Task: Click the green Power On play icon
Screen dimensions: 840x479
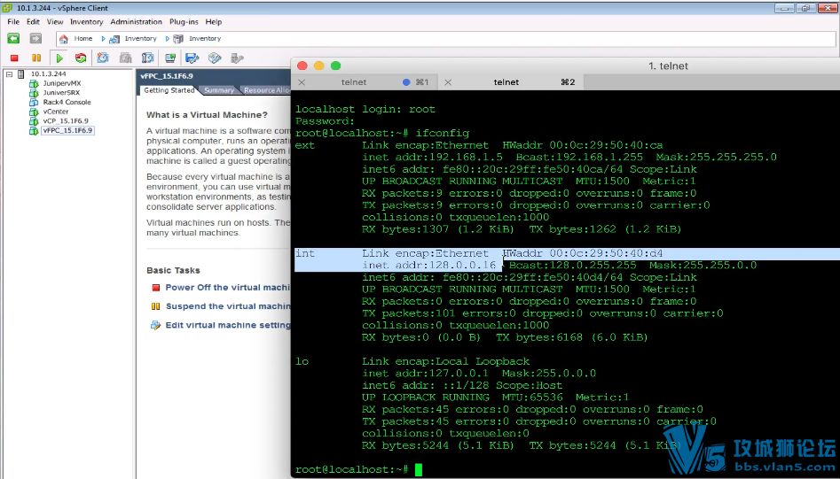Action: [x=59, y=58]
